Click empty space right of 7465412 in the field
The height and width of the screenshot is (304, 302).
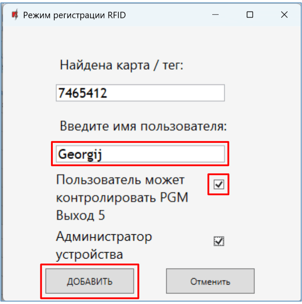pyautogui.click(x=170, y=93)
